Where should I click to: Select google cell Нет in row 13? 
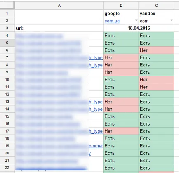click(x=121, y=102)
